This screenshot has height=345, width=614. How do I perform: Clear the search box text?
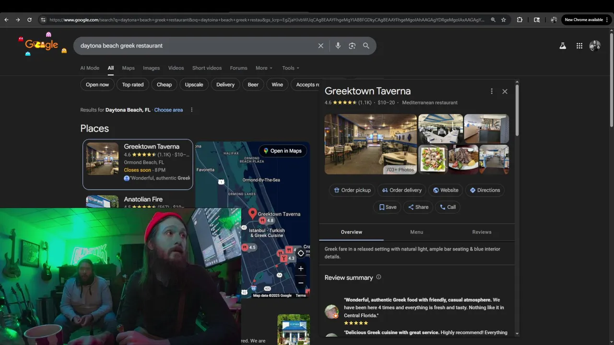tap(320, 46)
